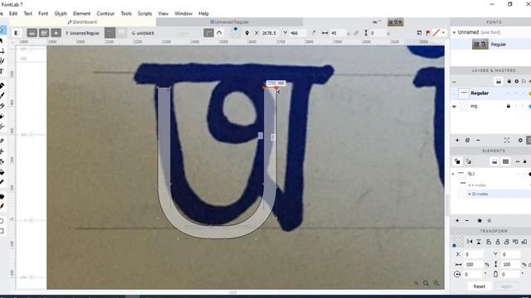Edit the X coordinate field 2678.5
This screenshot has height=298, width=531.
pos(270,33)
